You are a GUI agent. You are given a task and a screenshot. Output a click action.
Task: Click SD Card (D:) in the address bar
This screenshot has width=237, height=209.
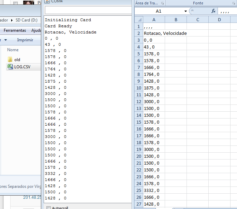coord(27,20)
